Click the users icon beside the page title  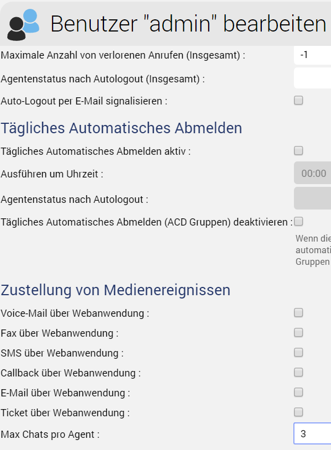tap(23, 25)
